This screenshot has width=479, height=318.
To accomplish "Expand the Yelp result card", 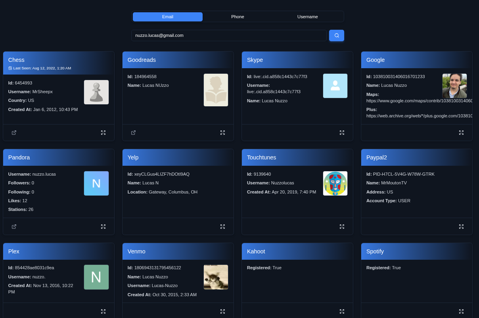I will click(222, 226).
